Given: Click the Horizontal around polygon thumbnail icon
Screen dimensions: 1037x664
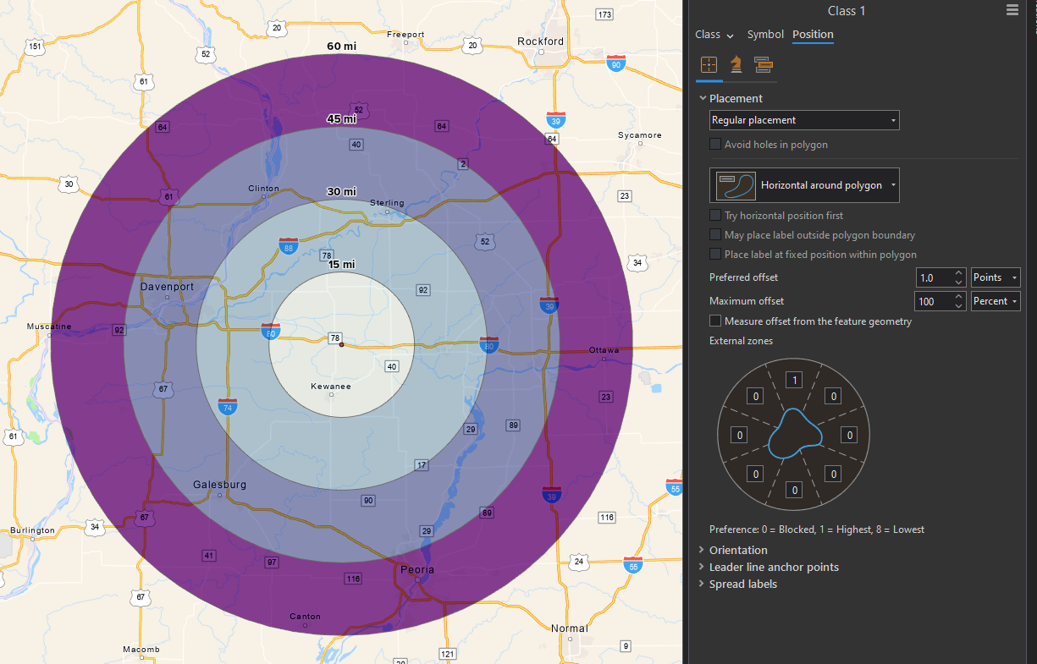Looking at the screenshot, I should (734, 184).
